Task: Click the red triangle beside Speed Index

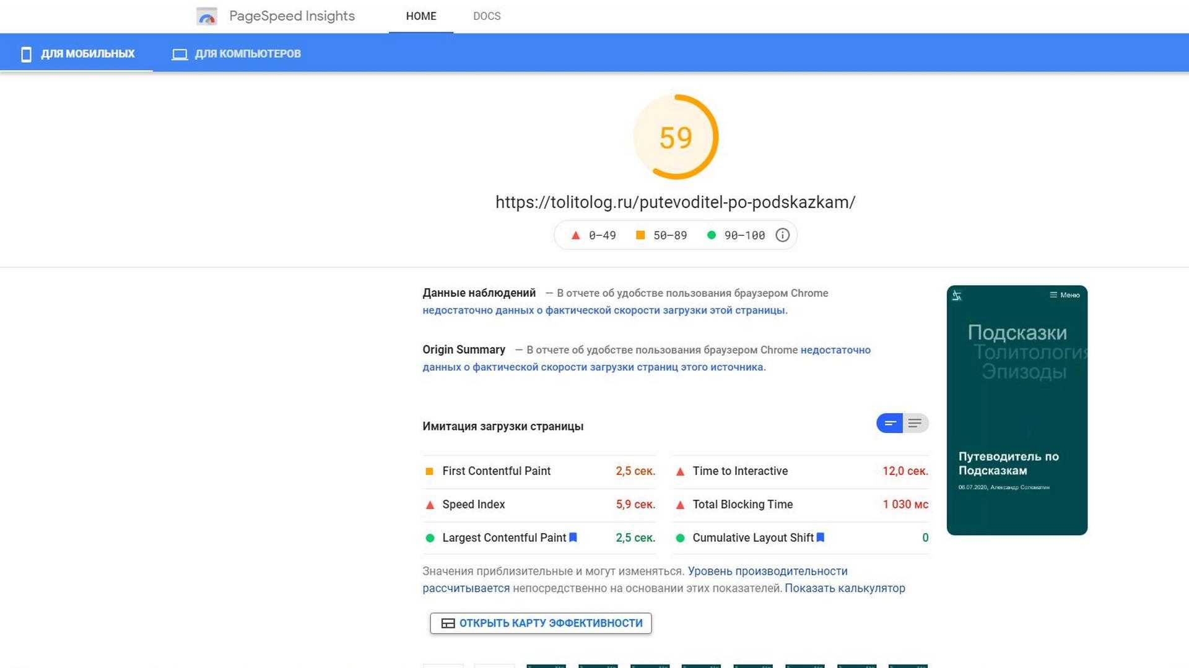Action: click(x=430, y=505)
